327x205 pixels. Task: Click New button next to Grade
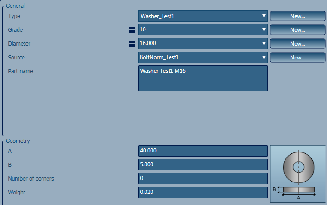point(297,30)
